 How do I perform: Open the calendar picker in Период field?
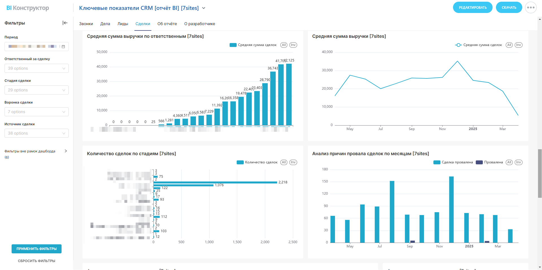click(x=63, y=47)
